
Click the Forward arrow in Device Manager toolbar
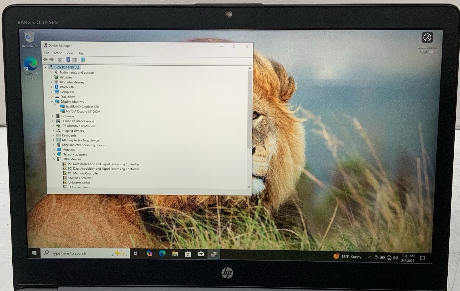click(x=51, y=60)
